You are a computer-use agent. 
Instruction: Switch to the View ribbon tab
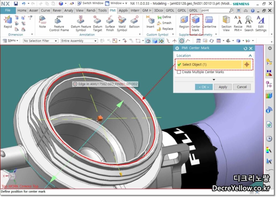[x=80, y=11]
